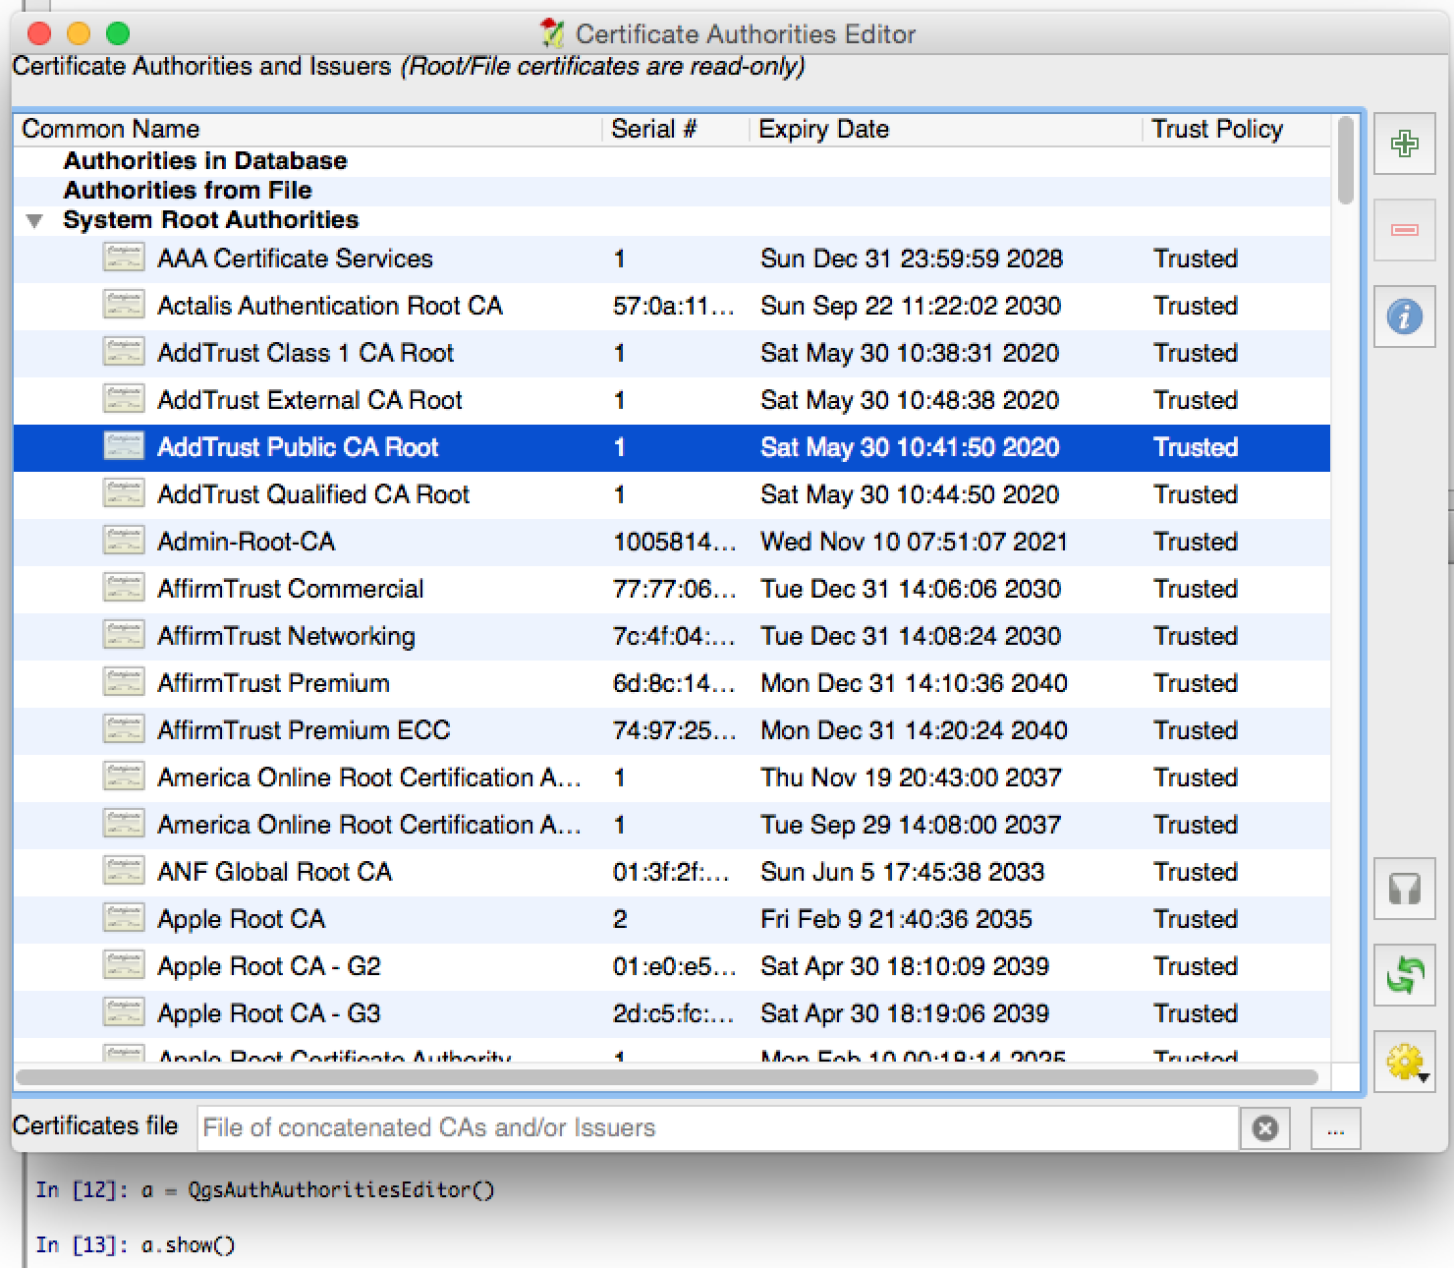Click the Trust Policy column header

pos(1216,130)
